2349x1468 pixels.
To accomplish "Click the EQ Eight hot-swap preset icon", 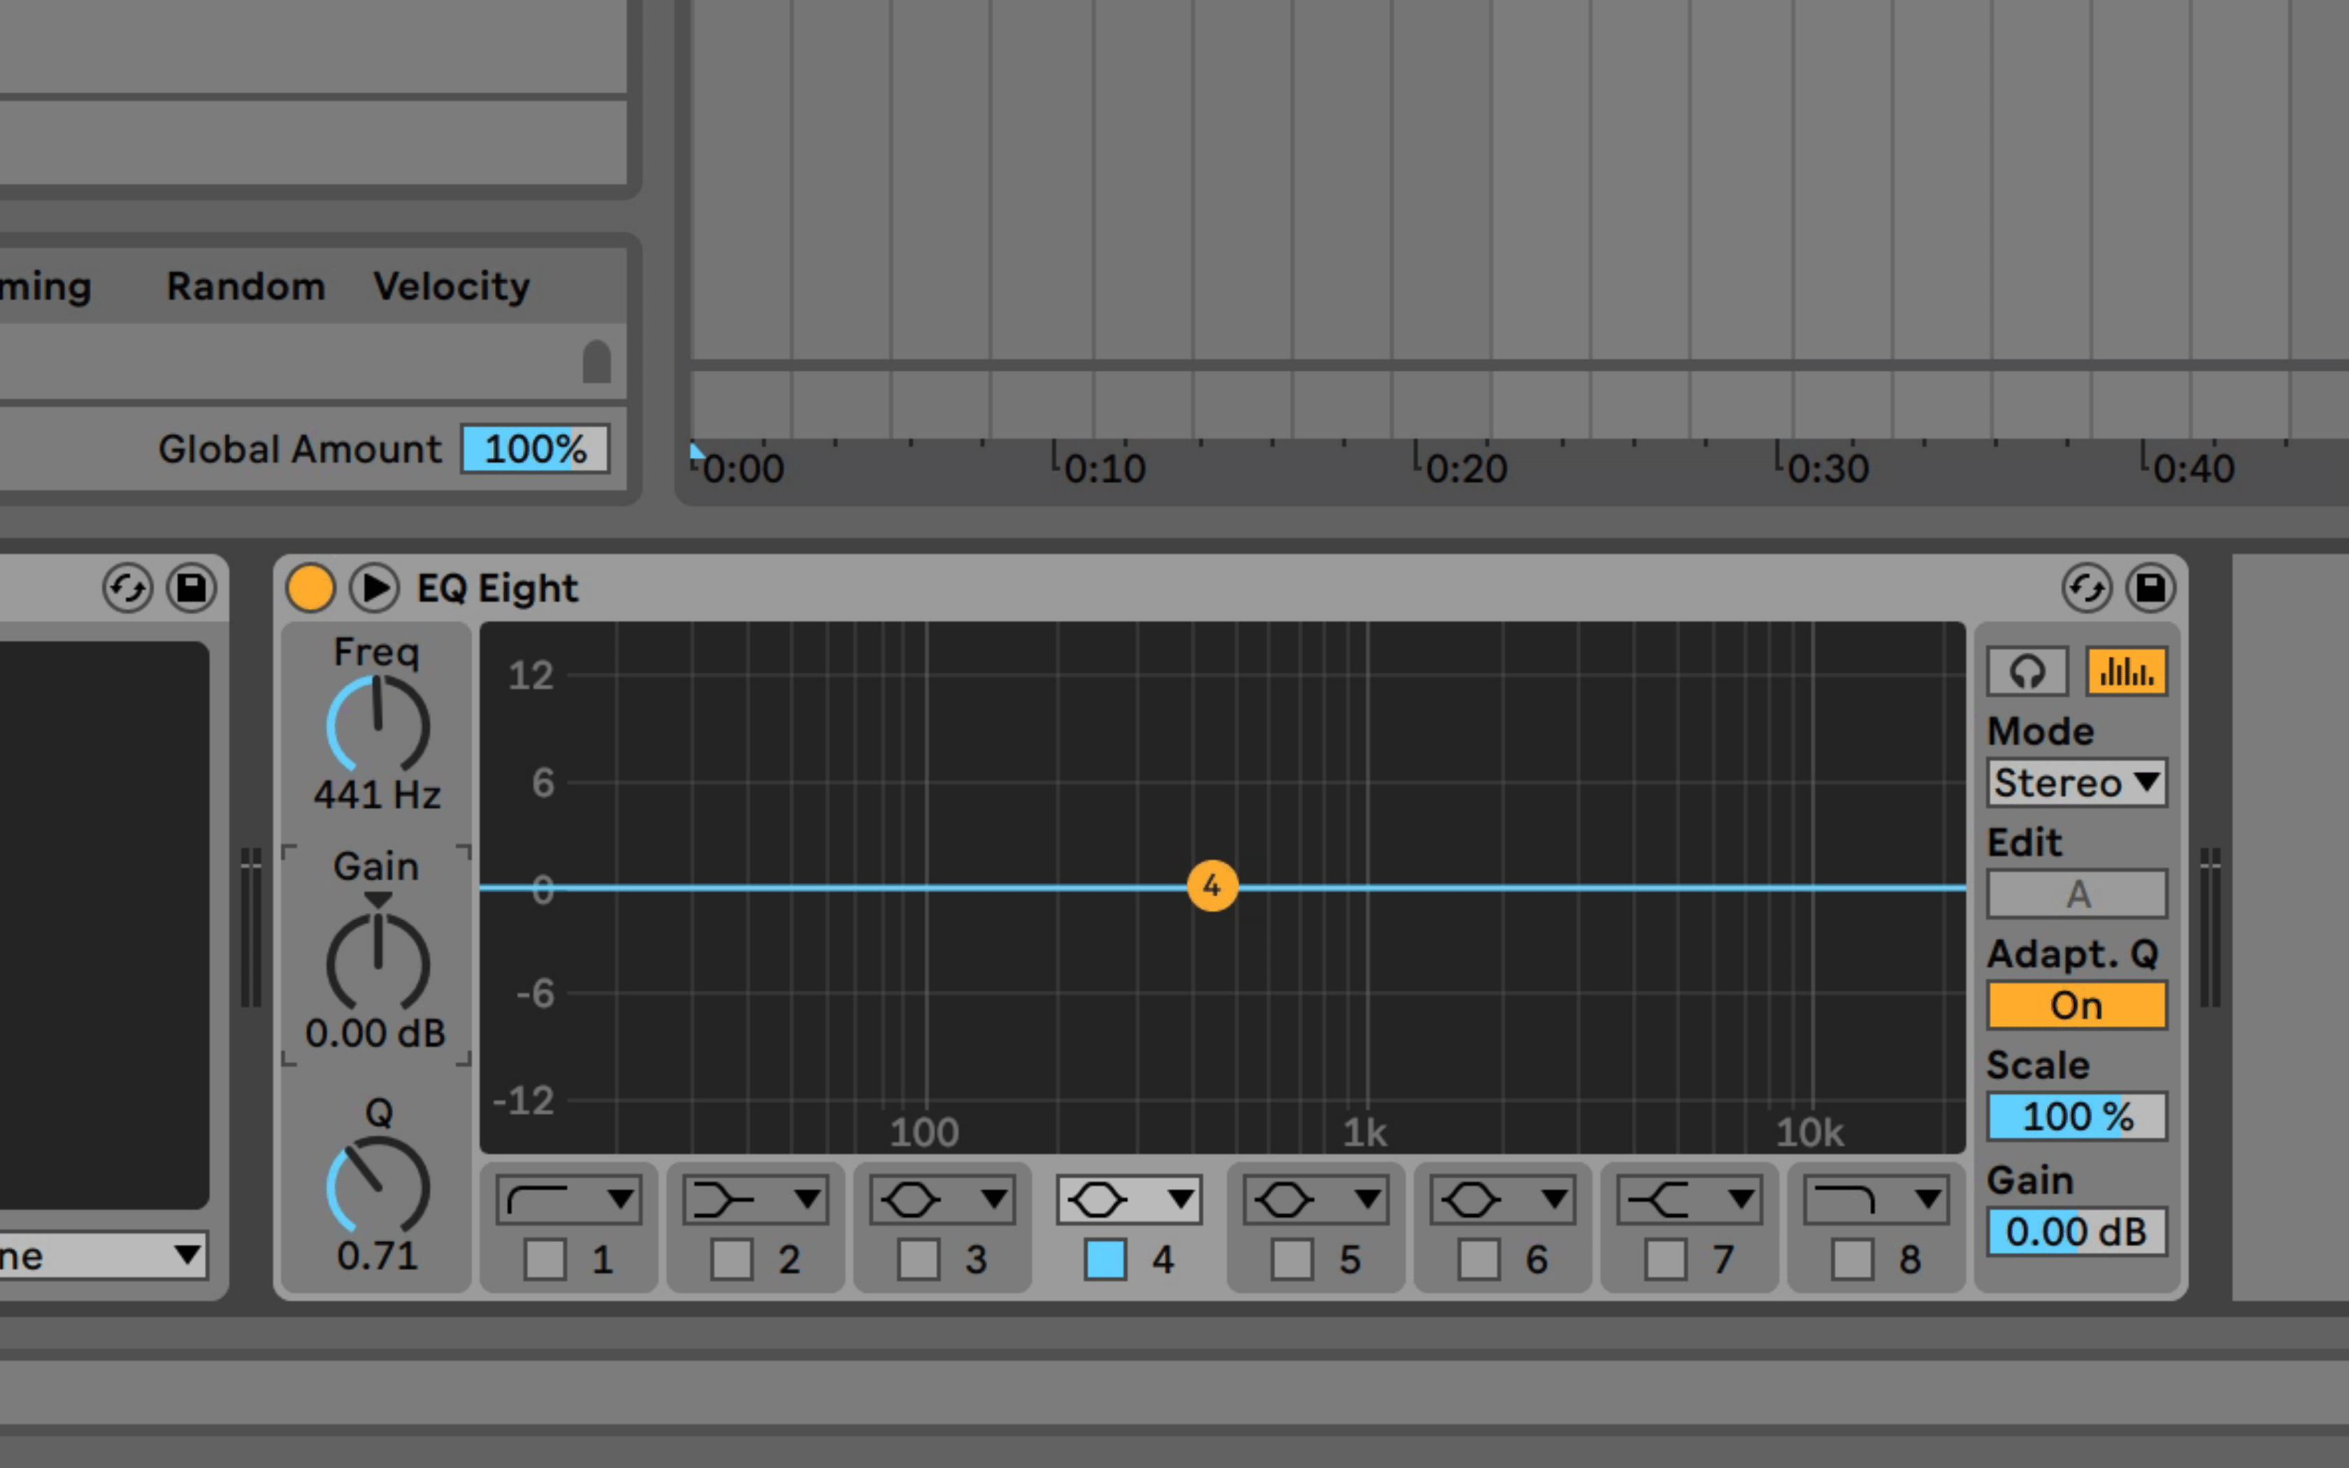I will pos(2087,589).
